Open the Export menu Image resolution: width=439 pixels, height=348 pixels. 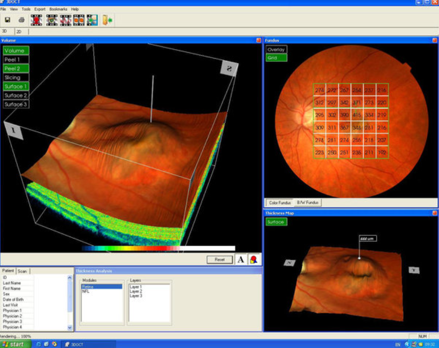pos(40,9)
